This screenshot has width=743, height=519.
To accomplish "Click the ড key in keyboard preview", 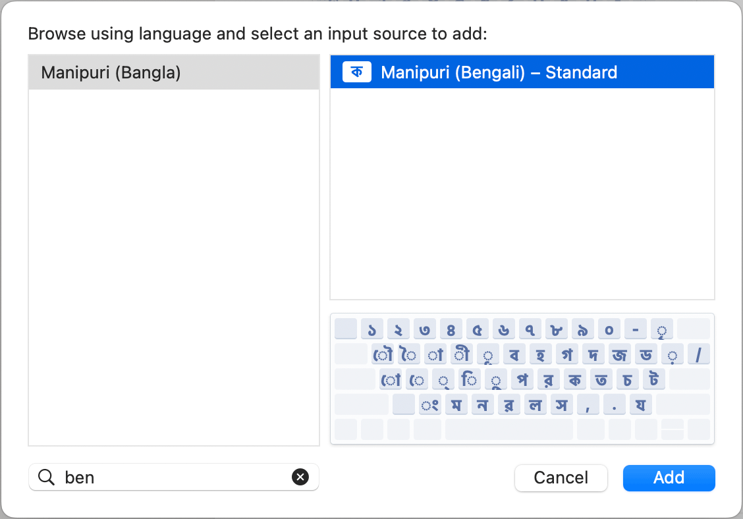I will click(646, 354).
